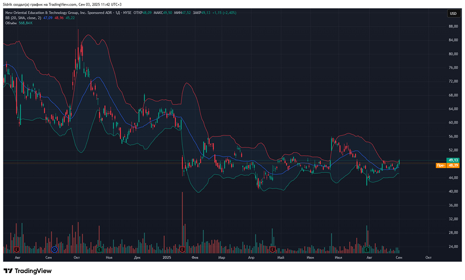Click the 568,84K volume value
465x280 pixels.
(x=26, y=23)
